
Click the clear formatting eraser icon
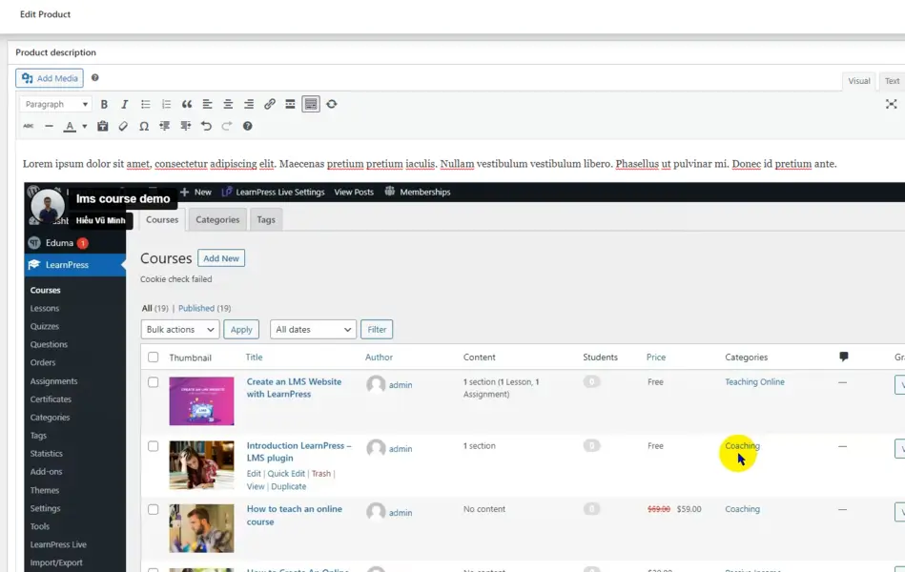123,126
